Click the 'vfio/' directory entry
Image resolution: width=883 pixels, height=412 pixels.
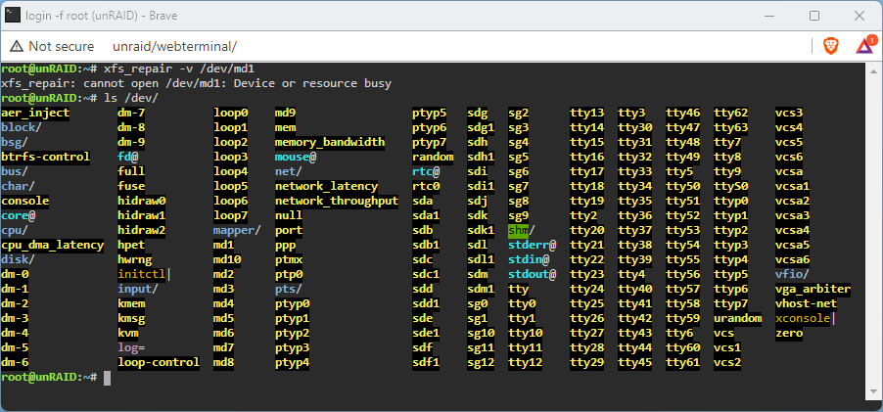(792, 274)
